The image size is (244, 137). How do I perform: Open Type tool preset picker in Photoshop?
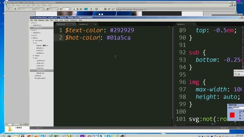pos(9,9)
